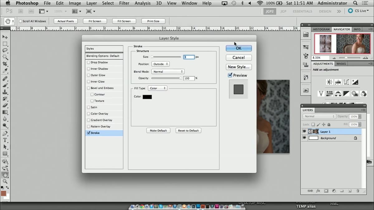Screen dimensions: 374x210
Task: Open the layer blending mode dropdown
Action: pos(319,116)
